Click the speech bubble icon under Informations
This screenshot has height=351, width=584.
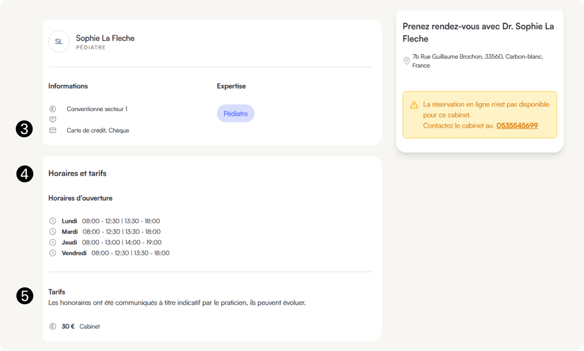pos(52,120)
